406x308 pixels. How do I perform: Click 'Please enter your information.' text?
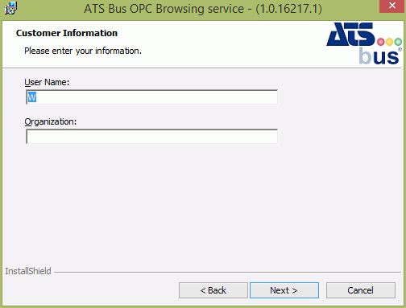[x=83, y=51]
